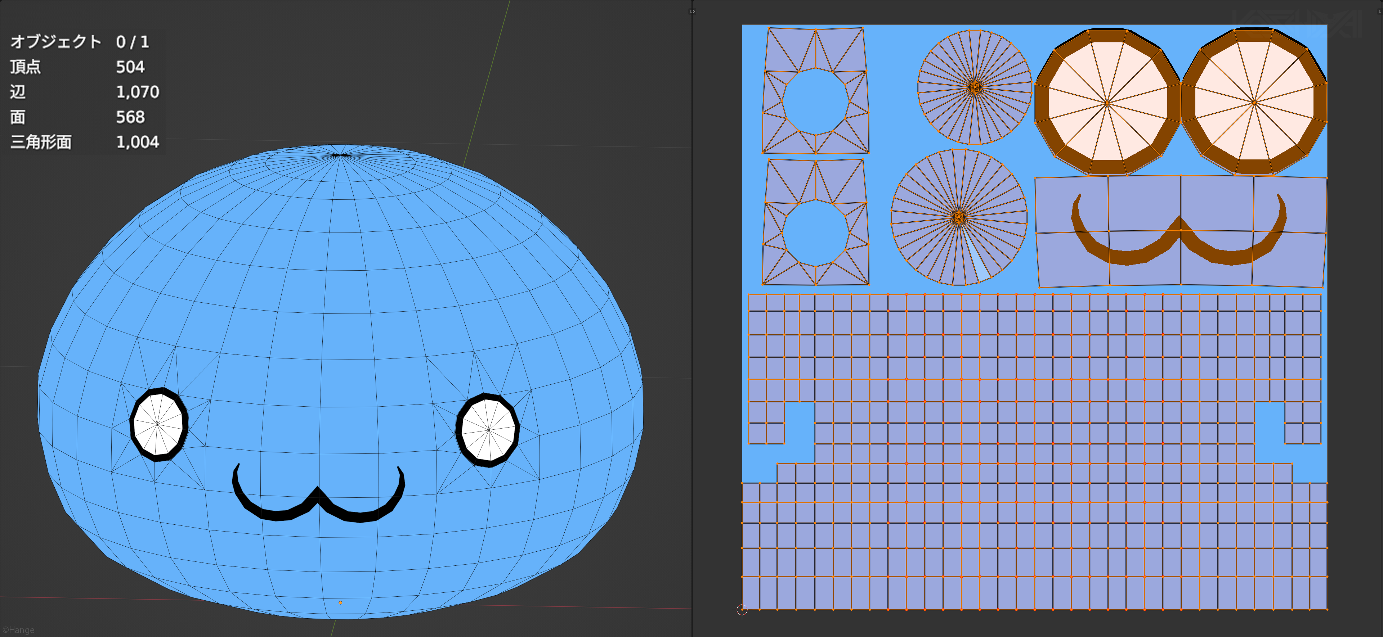Viewport: 1383px width, 637px height.
Task: Click the upper eye-socket UV island hole
Action: (815, 101)
